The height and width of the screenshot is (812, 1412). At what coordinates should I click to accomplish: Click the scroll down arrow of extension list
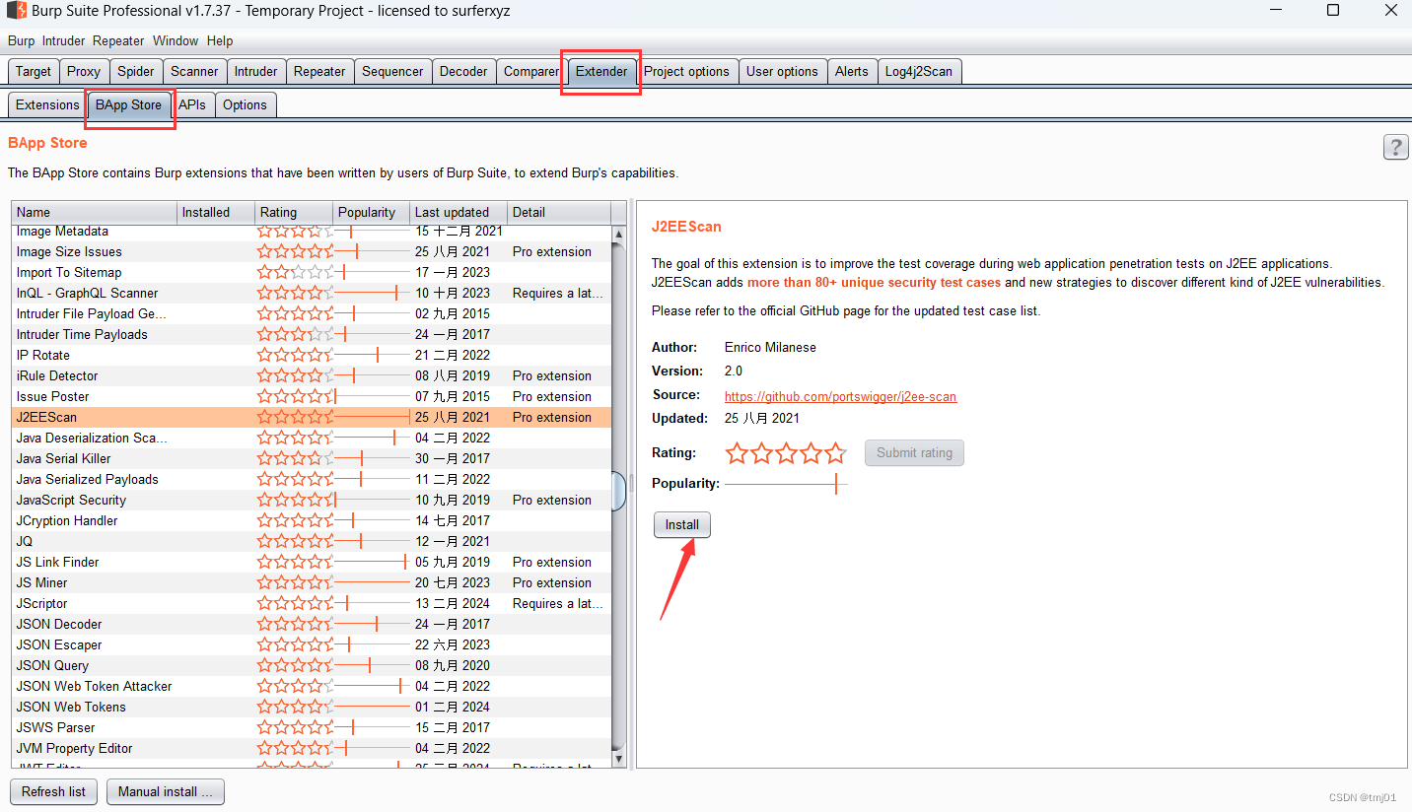click(x=618, y=759)
